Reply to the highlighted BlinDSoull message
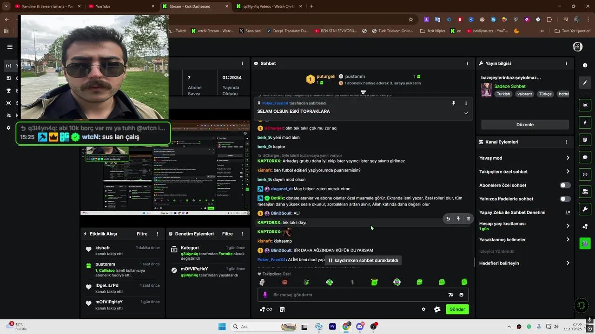This screenshot has width=595, height=334. 448,218
